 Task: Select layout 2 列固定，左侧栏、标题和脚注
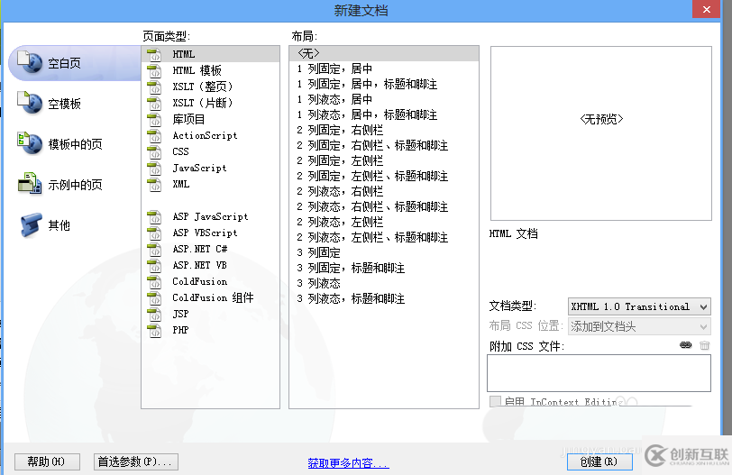point(384,176)
